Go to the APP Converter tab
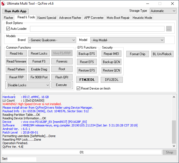Screen dimensions: 179x163 pyautogui.click(x=94, y=18)
